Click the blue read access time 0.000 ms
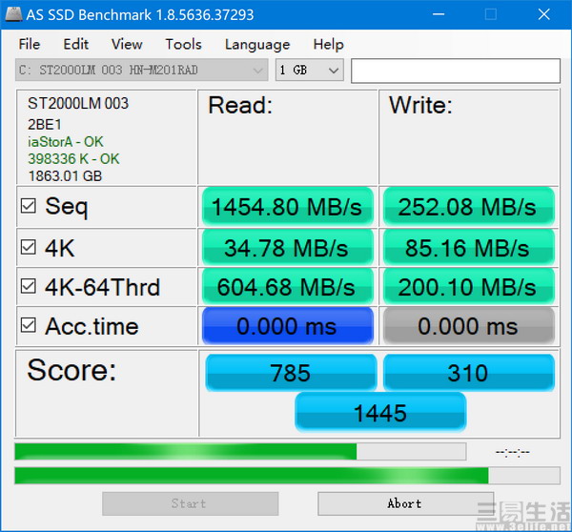572x532 pixels. click(x=288, y=325)
